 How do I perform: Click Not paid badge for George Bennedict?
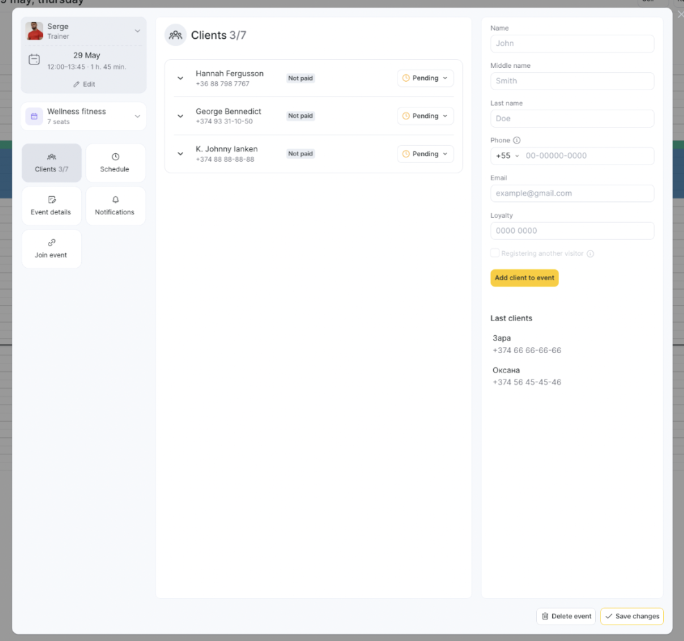click(x=300, y=116)
